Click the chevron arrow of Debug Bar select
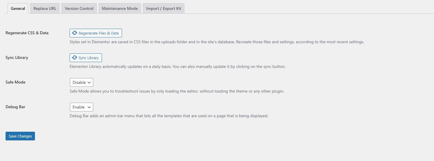 (89, 107)
